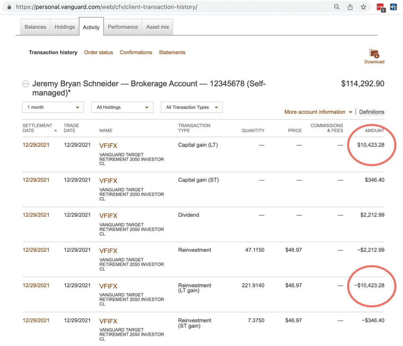Click the Price column header
The image size is (403, 346).
(295, 131)
